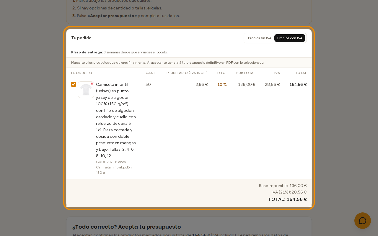
Task: Click the 10 % discount value
Action: coord(222,84)
